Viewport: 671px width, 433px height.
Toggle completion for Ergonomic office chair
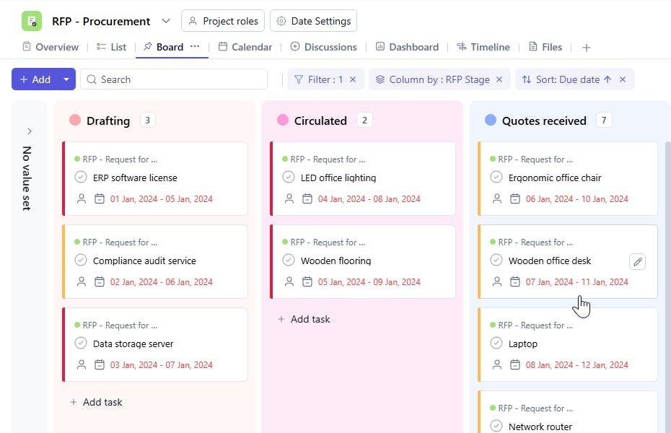tap(496, 178)
